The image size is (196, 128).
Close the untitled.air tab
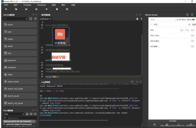tap(50, 19)
